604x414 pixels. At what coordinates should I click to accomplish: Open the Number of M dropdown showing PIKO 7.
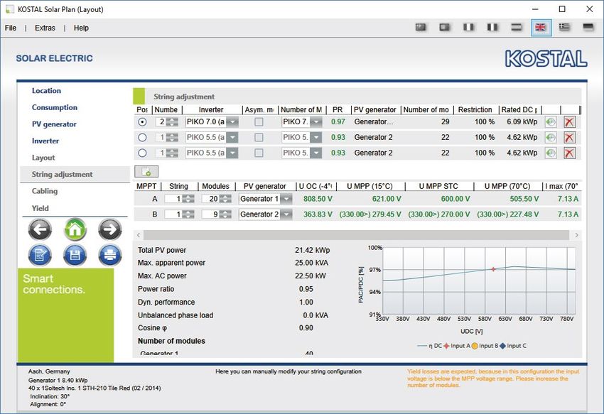[x=316, y=122]
